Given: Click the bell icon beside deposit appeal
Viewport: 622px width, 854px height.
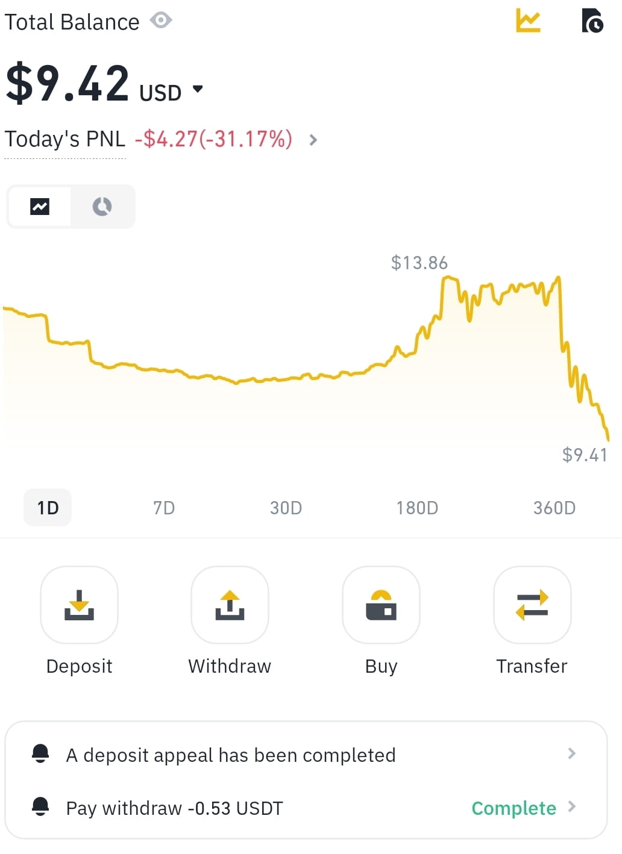Looking at the screenshot, I should pos(40,753).
